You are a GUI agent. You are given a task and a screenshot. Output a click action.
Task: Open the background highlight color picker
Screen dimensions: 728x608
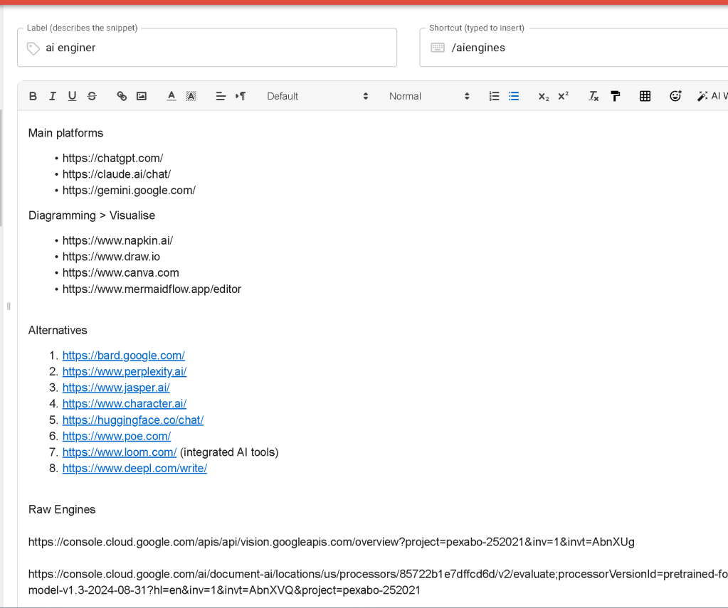[x=191, y=96]
